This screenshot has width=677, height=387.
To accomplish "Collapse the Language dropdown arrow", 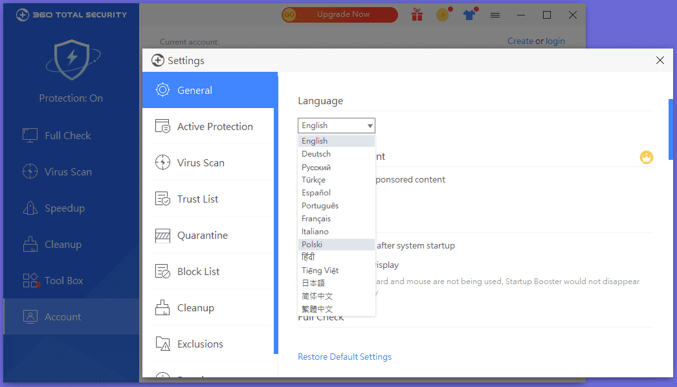I will tap(370, 126).
